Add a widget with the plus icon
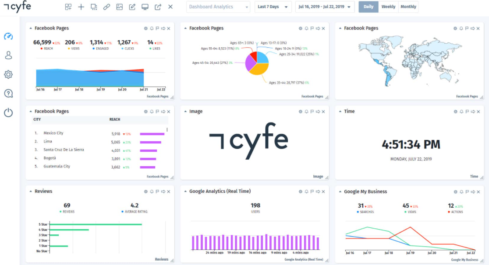The width and height of the screenshot is (489, 265). tap(81, 7)
